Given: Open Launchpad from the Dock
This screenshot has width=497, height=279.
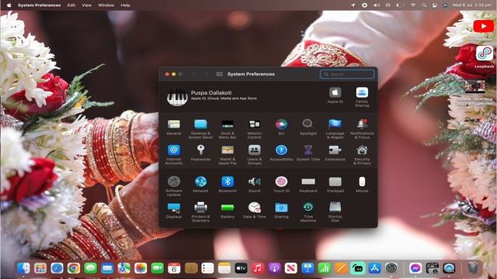Looking at the screenshot, I should point(40,268).
